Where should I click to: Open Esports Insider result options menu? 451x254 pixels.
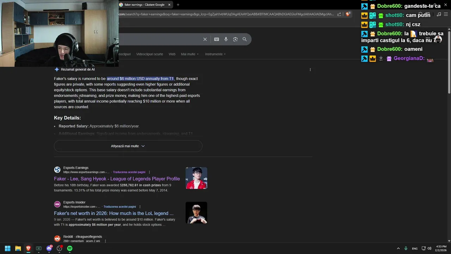(x=140, y=207)
